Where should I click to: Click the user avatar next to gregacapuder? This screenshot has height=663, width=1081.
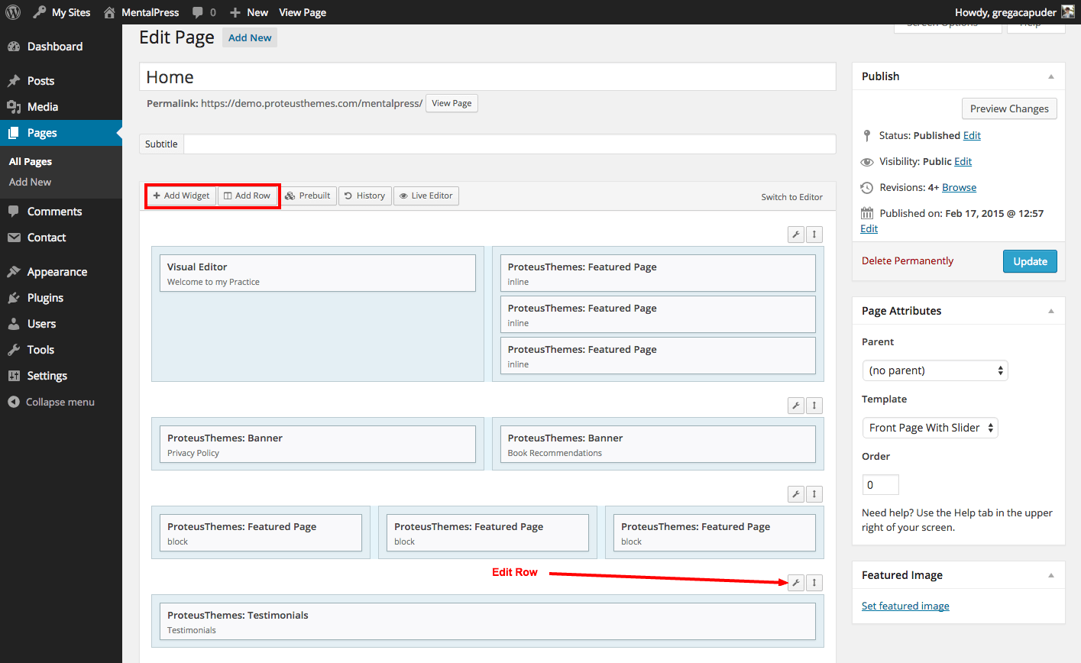click(x=1068, y=12)
